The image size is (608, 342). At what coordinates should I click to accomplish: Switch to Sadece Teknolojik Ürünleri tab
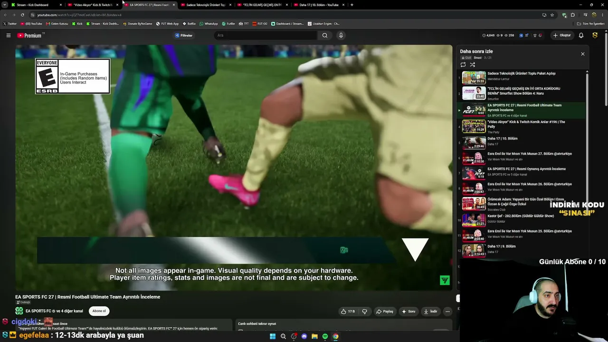pyautogui.click(x=206, y=5)
